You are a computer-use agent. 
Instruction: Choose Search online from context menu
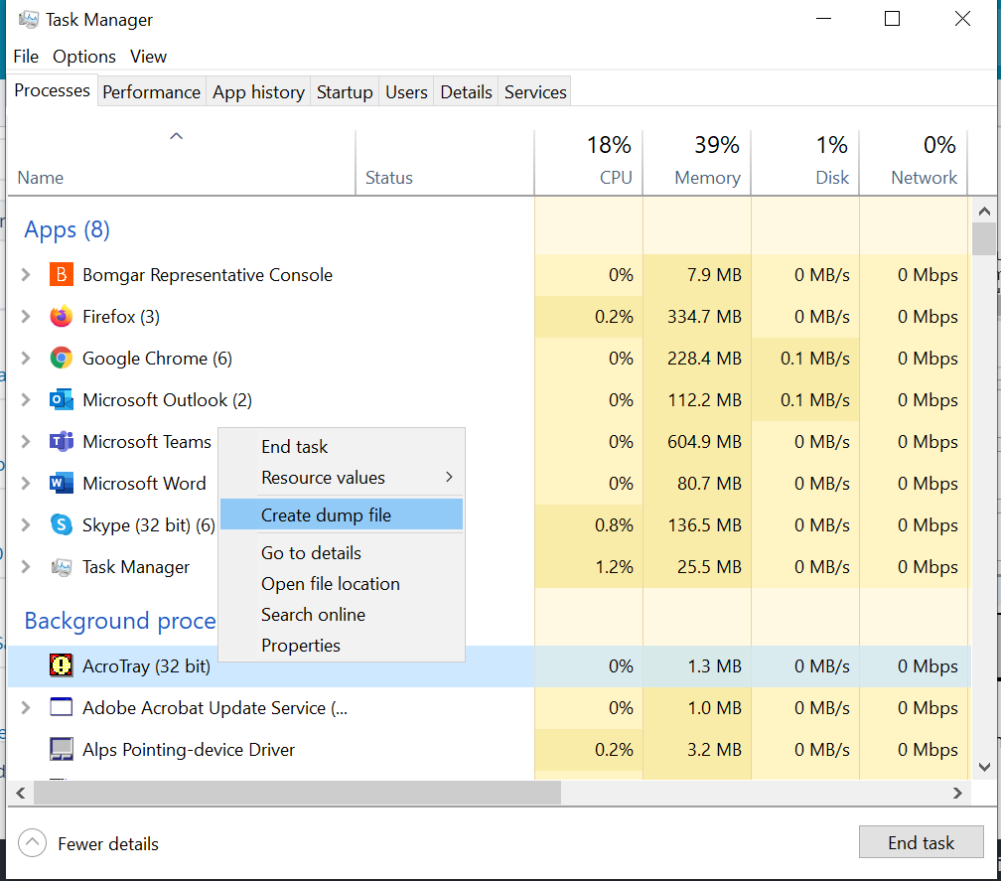(342, 615)
